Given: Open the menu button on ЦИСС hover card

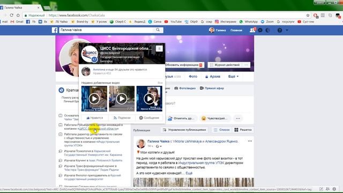Looking at the screenshot, I should pyautogui.click(x=159, y=48).
